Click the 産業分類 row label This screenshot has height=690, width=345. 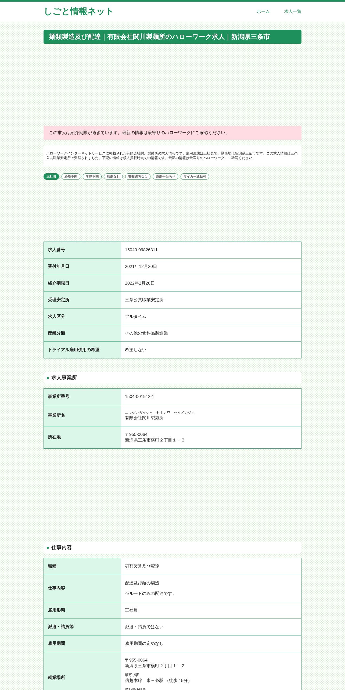coord(56,333)
